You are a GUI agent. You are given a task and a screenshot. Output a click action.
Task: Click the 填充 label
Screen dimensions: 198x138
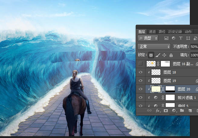pyautogui.click(x=184, y=55)
